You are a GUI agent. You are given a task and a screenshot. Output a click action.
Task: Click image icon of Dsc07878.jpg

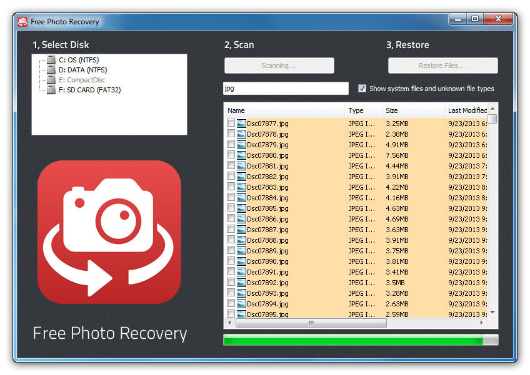pyautogui.click(x=241, y=134)
